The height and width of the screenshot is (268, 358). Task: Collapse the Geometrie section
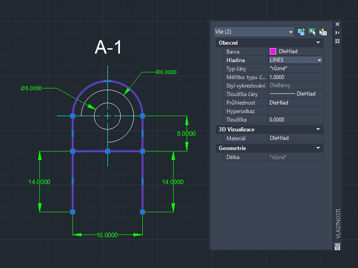pyautogui.click(x=318, y=148)
